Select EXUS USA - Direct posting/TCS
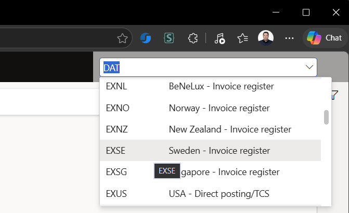The height and width of the screenshot is (213, 349). pos(210,194)
